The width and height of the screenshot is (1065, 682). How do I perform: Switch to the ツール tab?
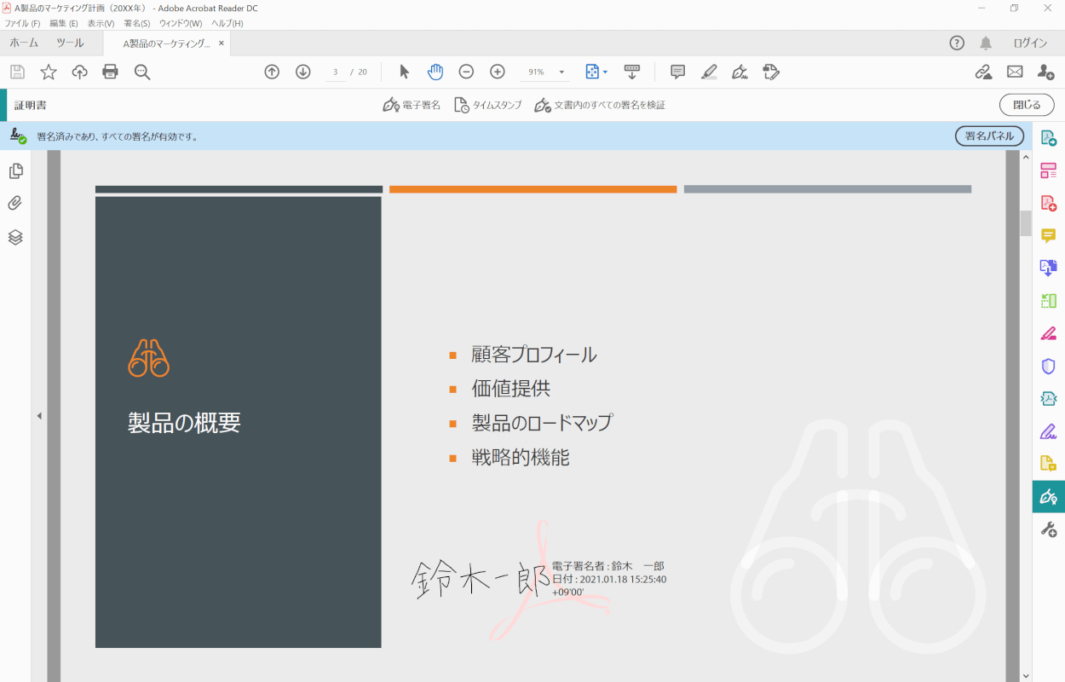coord(71,42)
